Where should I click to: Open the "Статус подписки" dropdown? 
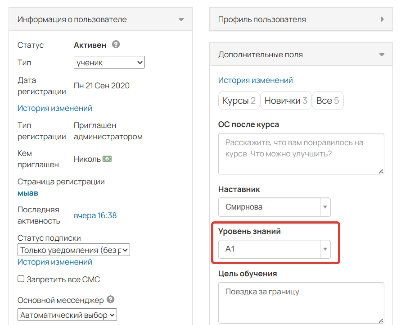73,249
